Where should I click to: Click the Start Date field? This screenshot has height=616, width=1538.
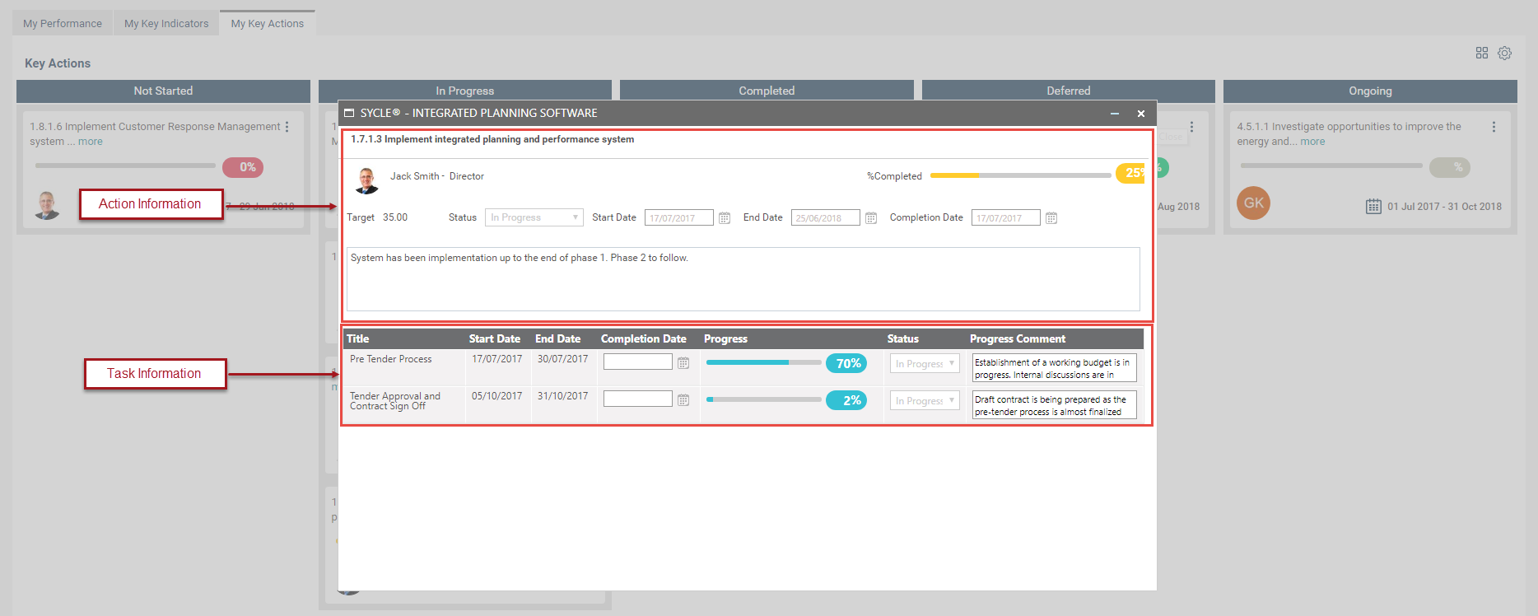(x=678, y=217)
